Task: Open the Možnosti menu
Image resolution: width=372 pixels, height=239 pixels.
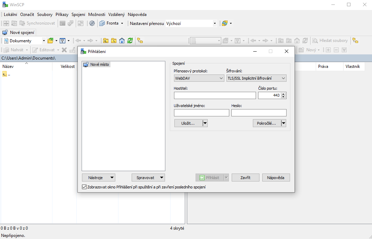Action: (97, 15)
